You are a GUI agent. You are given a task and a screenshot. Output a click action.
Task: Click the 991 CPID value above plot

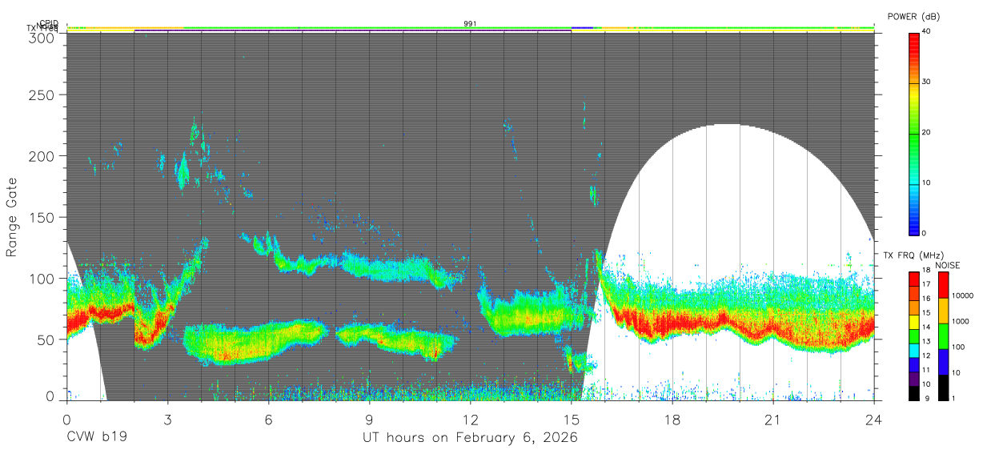point(470,23)
